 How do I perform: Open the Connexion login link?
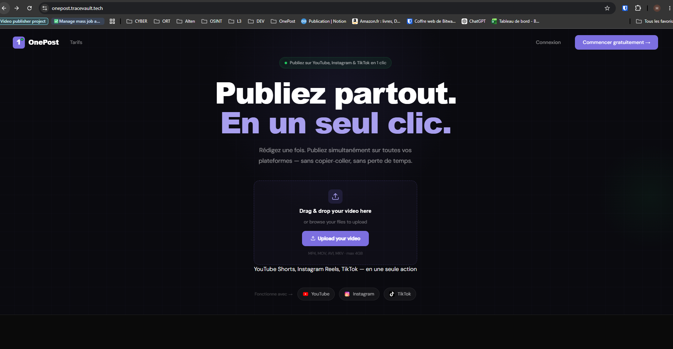point(548,42)
